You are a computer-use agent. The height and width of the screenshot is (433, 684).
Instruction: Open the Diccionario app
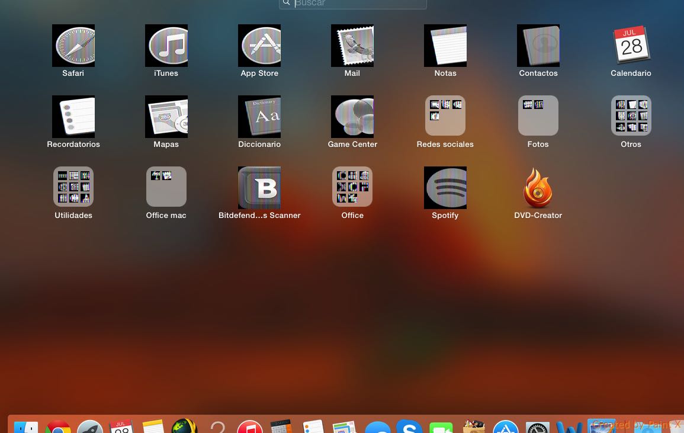point(259,117)
